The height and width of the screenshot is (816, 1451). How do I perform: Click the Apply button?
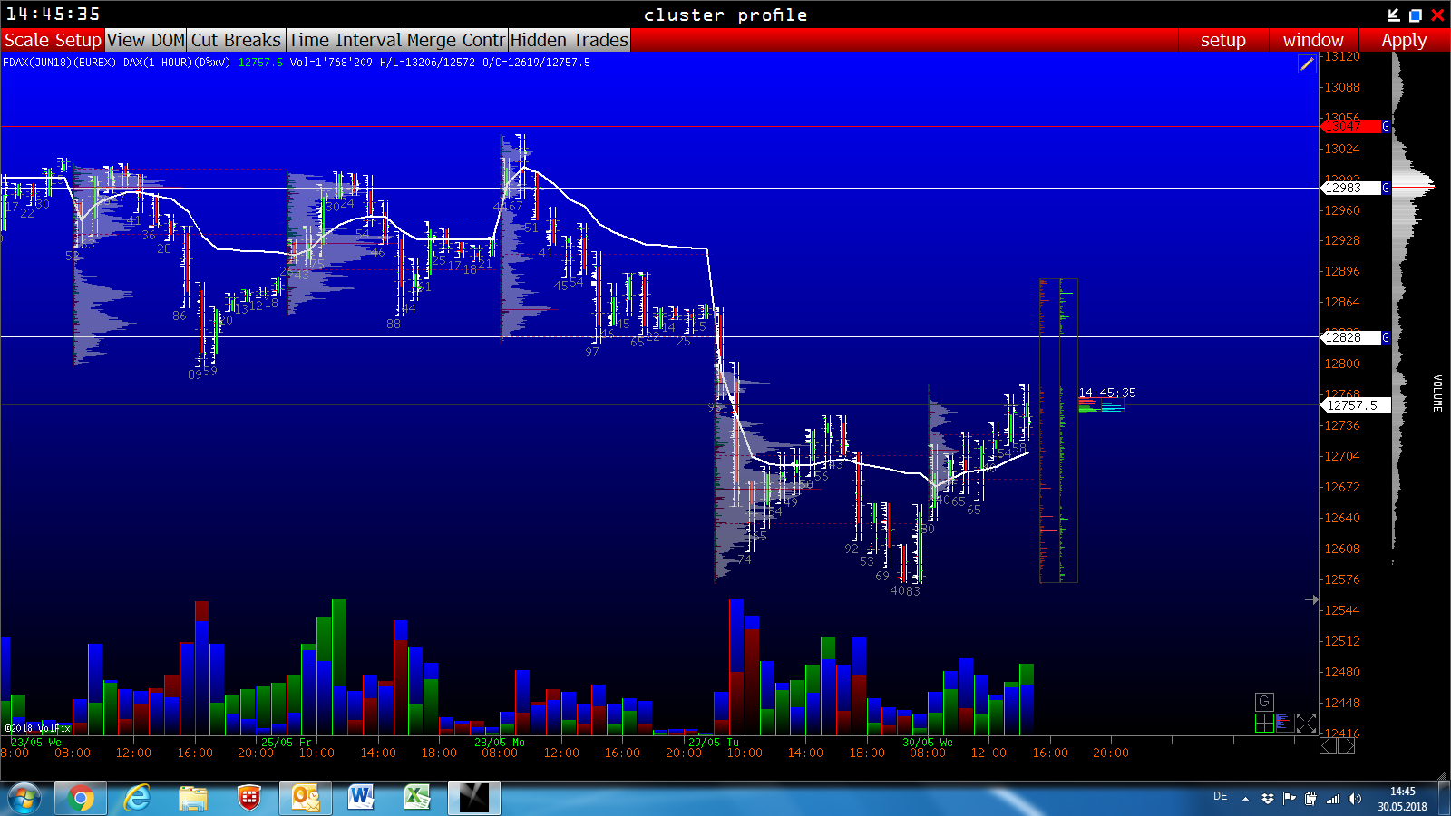(1404, 40)
